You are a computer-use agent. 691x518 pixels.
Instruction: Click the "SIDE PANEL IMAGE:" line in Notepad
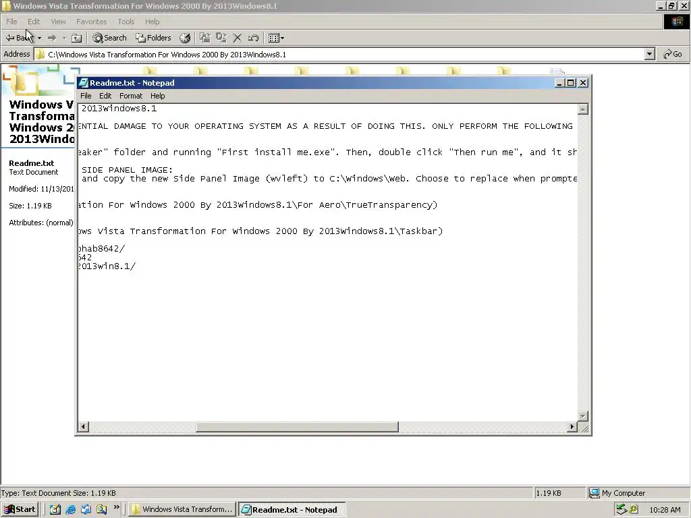pos(128,169)
